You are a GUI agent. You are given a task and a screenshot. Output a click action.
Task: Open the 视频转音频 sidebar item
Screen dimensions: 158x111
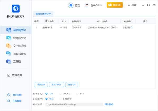click(16, 54)
